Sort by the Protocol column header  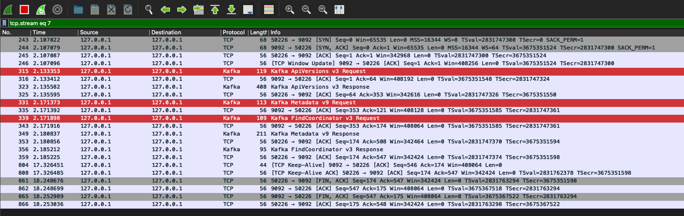click(x=234, y=32)
